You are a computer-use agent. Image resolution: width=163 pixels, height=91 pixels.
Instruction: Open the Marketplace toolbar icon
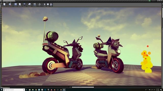[x=20, y=5]
